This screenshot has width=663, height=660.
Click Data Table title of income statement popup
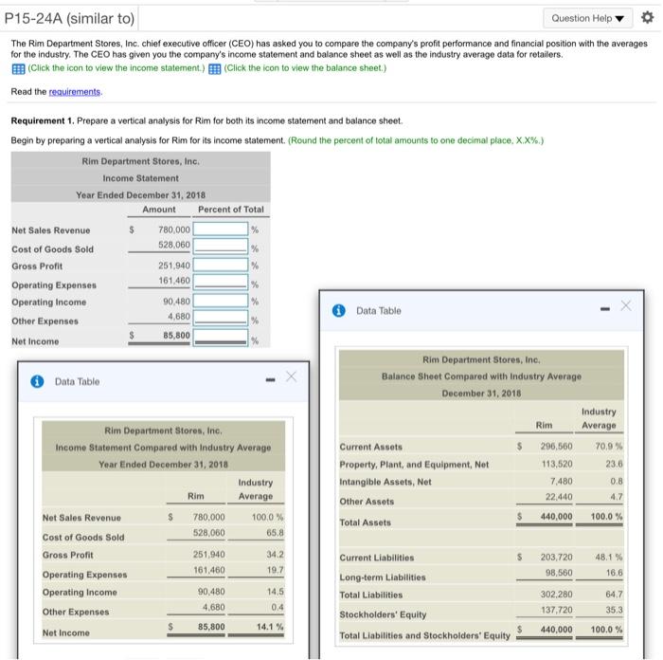point(77,381)
